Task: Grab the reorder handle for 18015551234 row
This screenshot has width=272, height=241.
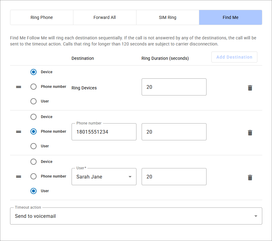Action: pyautogui.click(x=19, y=132)
